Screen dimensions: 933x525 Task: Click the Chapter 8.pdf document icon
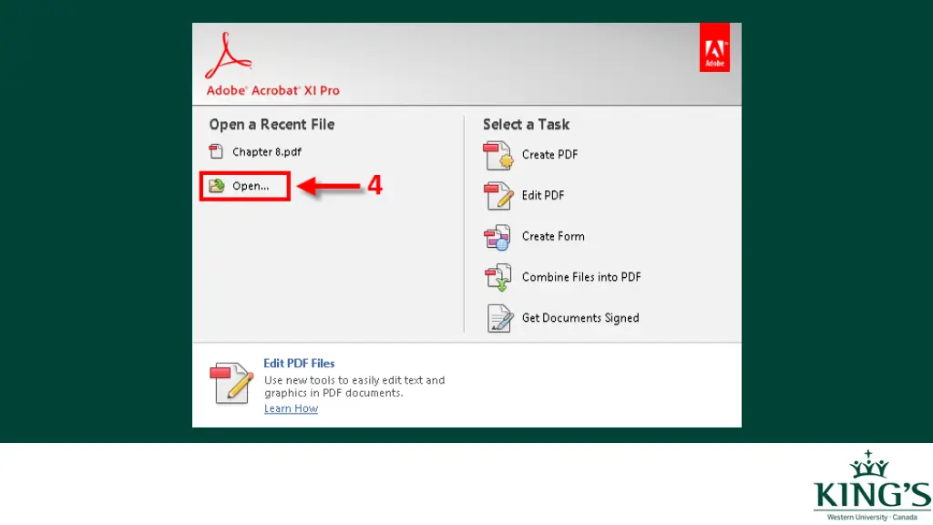(x=216, y=152)
